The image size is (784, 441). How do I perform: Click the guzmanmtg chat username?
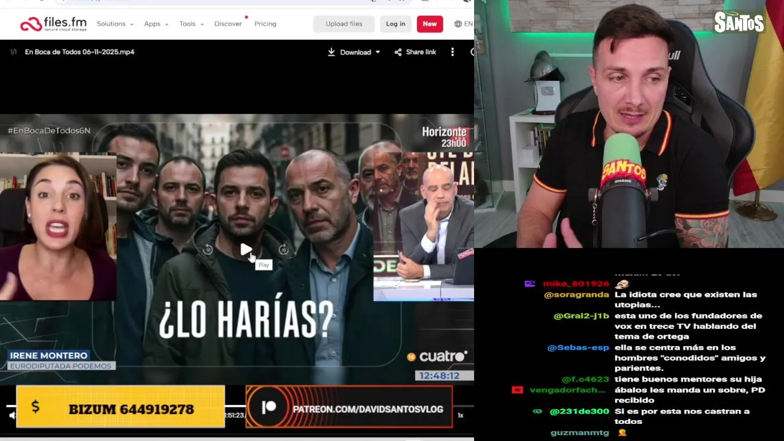click(x=580, y=432)
